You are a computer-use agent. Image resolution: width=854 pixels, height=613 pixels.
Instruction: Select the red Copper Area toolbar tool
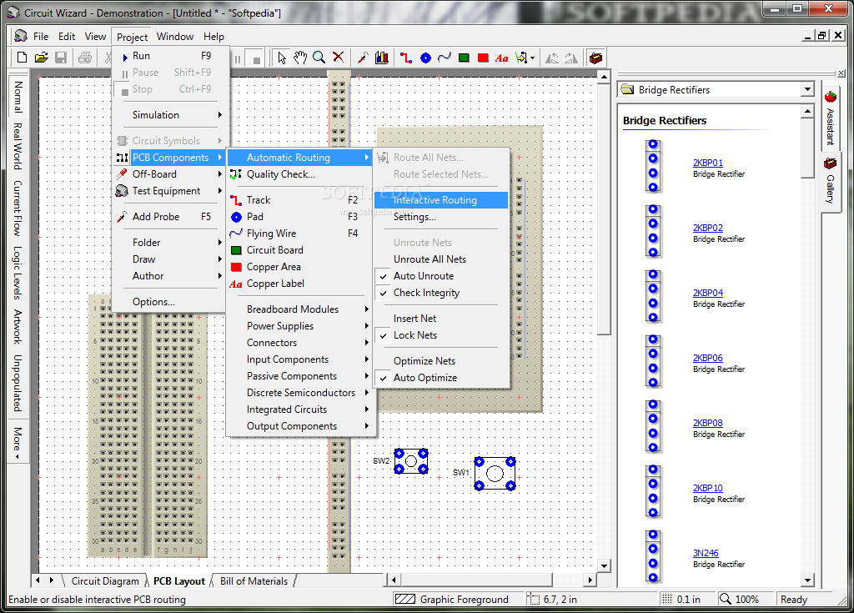pos(483,58)
